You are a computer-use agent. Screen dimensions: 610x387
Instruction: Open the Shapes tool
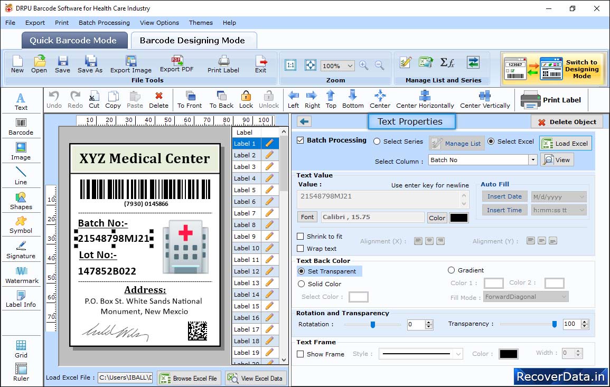(x=21, y=201)
